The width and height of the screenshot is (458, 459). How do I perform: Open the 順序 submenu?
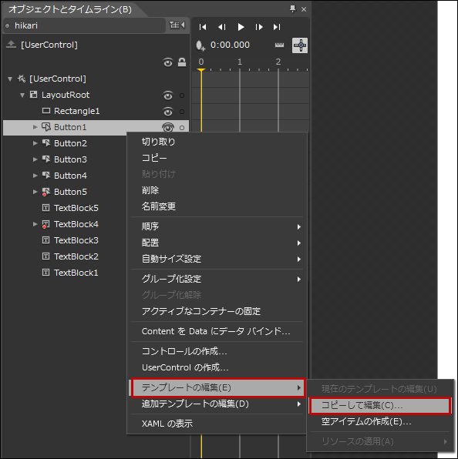217,226
